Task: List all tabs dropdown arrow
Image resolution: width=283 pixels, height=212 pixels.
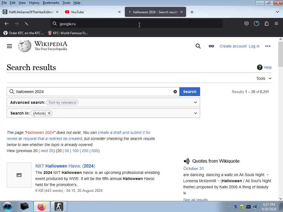Action: (277, 12)
